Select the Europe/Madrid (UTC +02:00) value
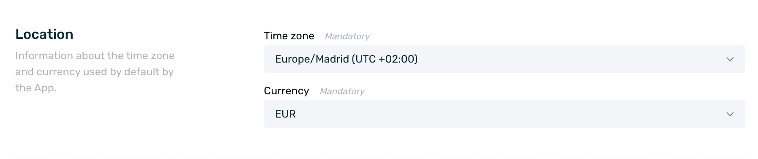Image resolution: width=758 pixels, height=159 pixels. pyautogui.click(x=346, y=59)
